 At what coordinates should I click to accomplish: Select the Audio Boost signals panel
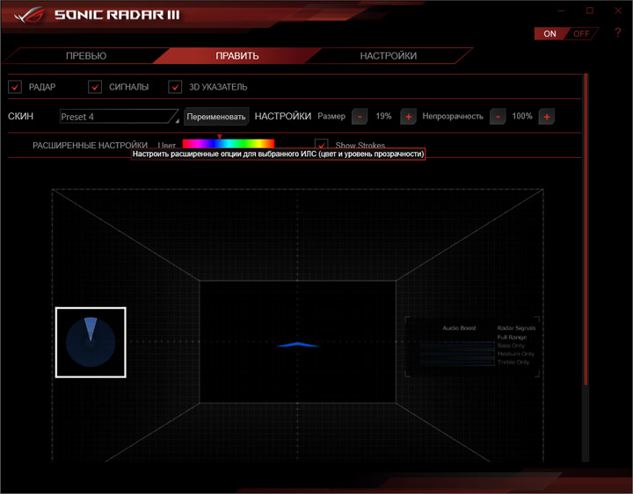pos(472,347)
